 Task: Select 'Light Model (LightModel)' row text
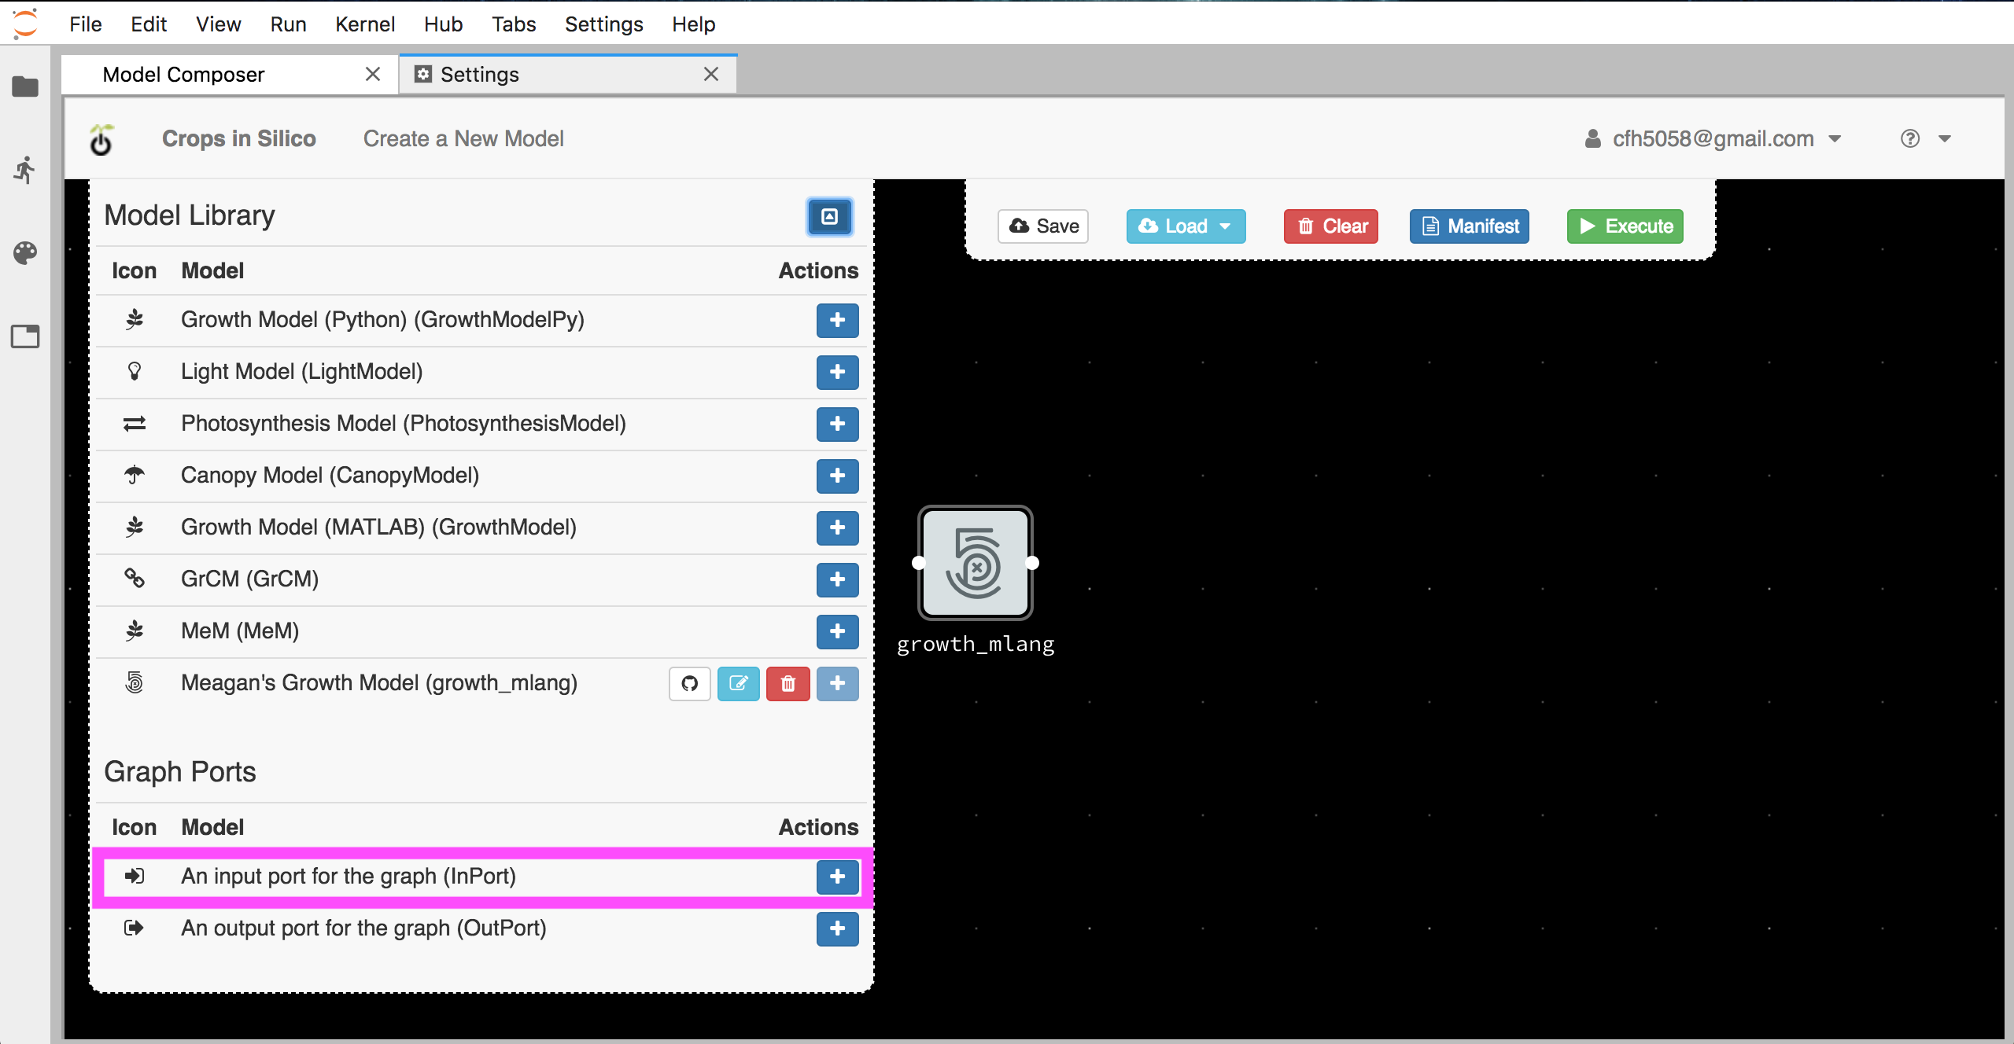301,372
